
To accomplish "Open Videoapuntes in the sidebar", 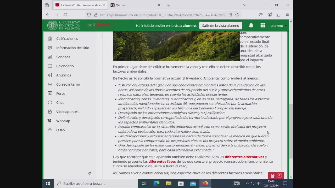I will click(x=67, y=112).
